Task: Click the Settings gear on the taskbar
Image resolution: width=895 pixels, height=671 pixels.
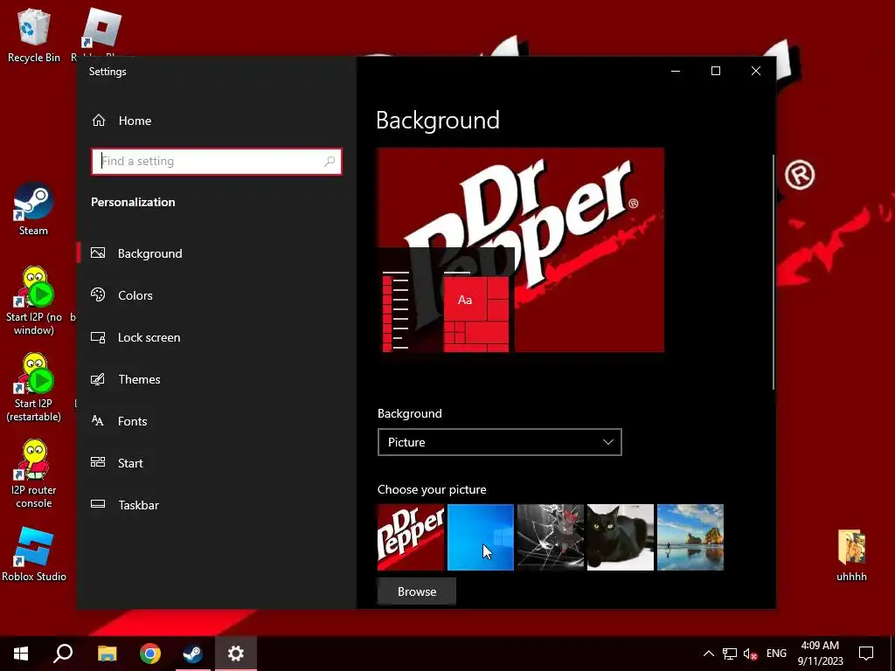Action: [236, 654]
